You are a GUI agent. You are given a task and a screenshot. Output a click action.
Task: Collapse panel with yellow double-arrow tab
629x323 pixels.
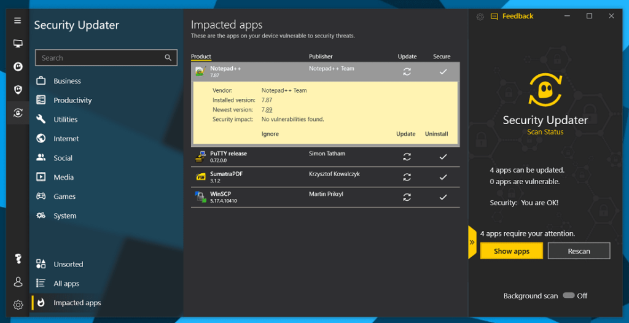tap(472, 243)
